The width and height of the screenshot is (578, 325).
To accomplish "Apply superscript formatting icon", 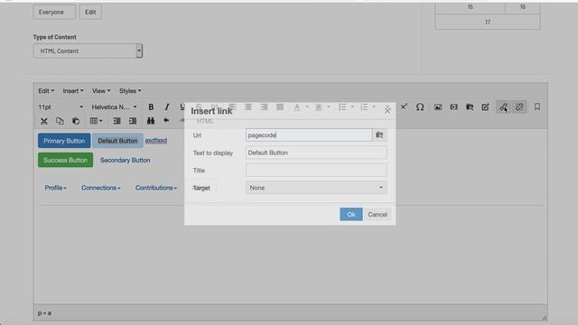I will tap(404, 107).
